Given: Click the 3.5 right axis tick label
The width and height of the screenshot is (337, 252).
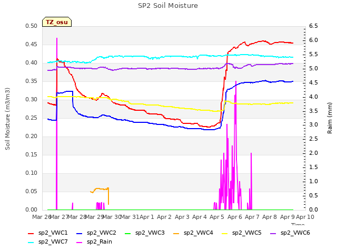Looking at the screenshot, I should click(313, 111).
